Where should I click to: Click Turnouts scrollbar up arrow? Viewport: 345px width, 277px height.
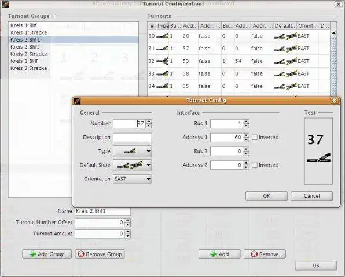tap(333, 32)
